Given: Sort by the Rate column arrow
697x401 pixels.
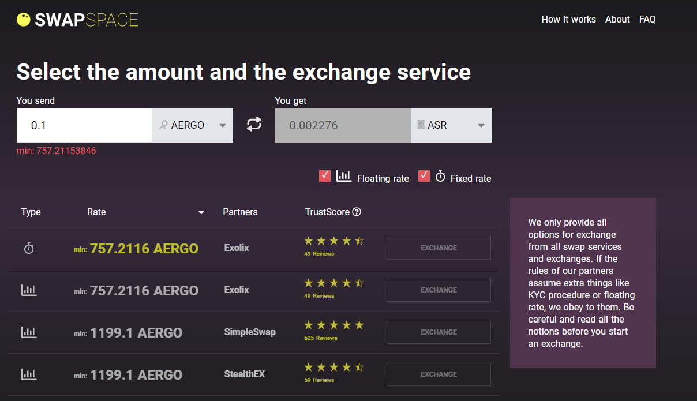Looking at the screenshot, I should tap(201, 213).
